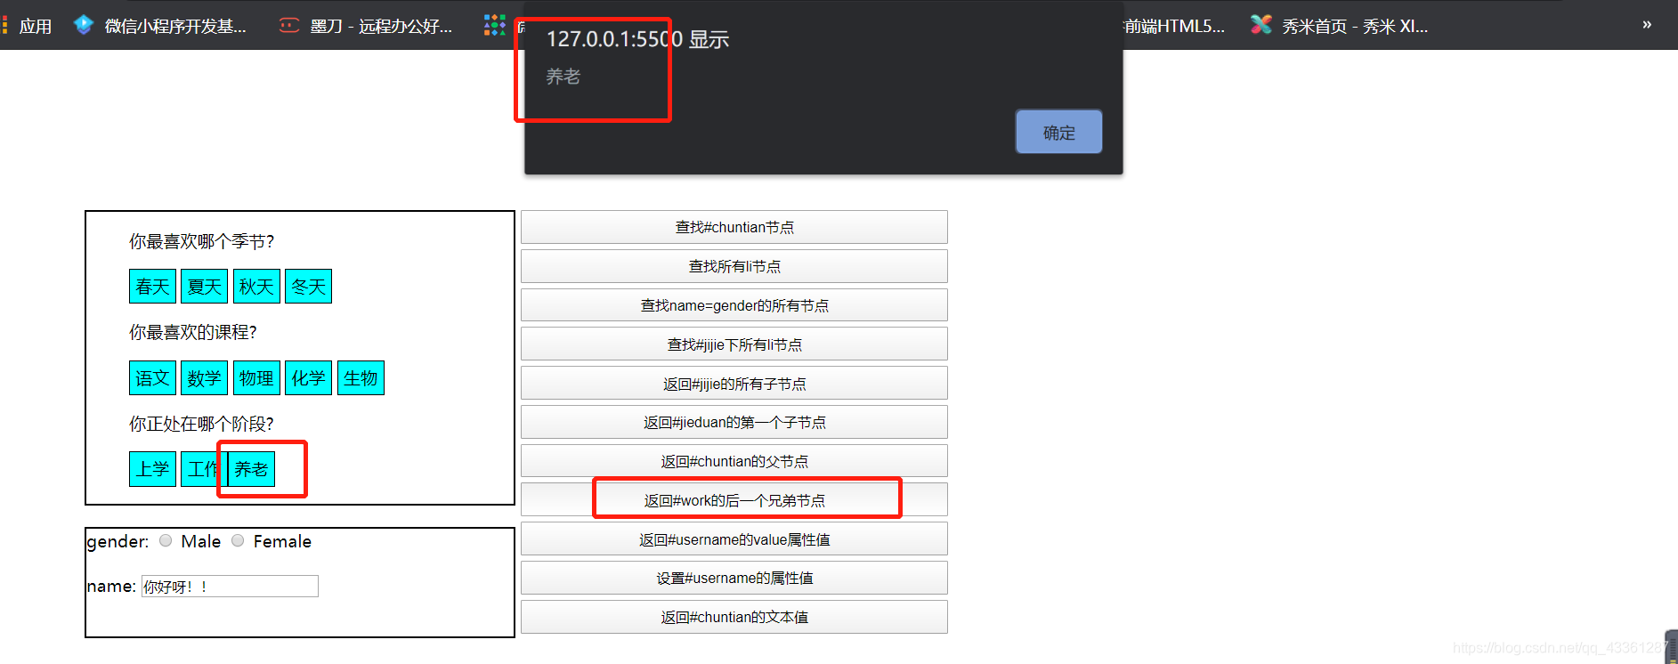Viewport: 1678px width, 664px height.
Task: Open the 前端HTML5... bookmark
Action: (x=1174, y=26)
